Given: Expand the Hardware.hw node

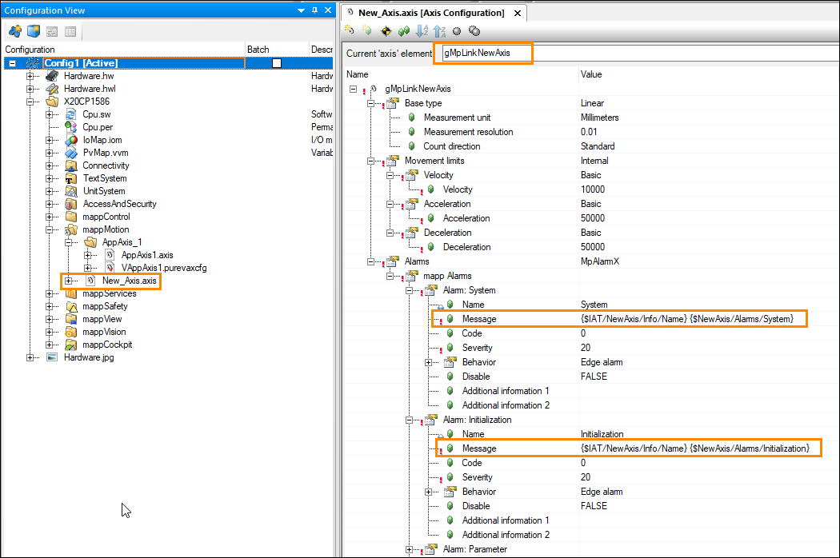Looking at the screenshot, I should point(30,76).
